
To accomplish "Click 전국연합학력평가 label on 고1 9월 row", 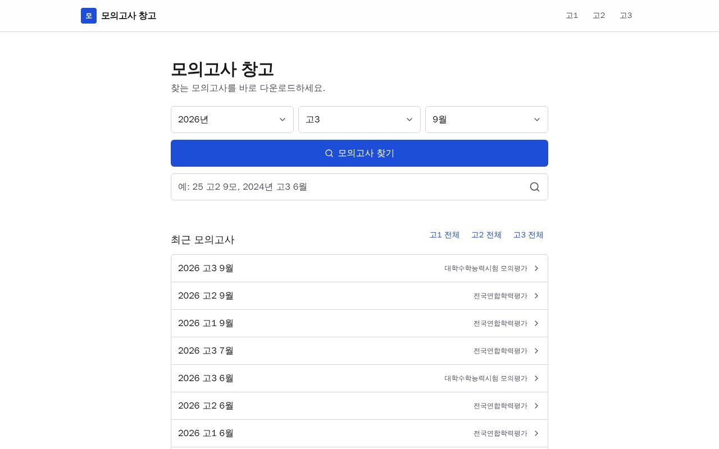I will click(500, 323).
